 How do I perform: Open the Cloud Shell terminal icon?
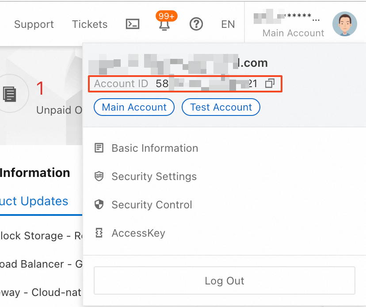(x=133, y=24)
